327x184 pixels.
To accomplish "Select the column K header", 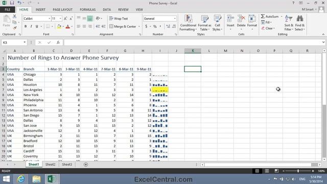I will tap(193, 51).
